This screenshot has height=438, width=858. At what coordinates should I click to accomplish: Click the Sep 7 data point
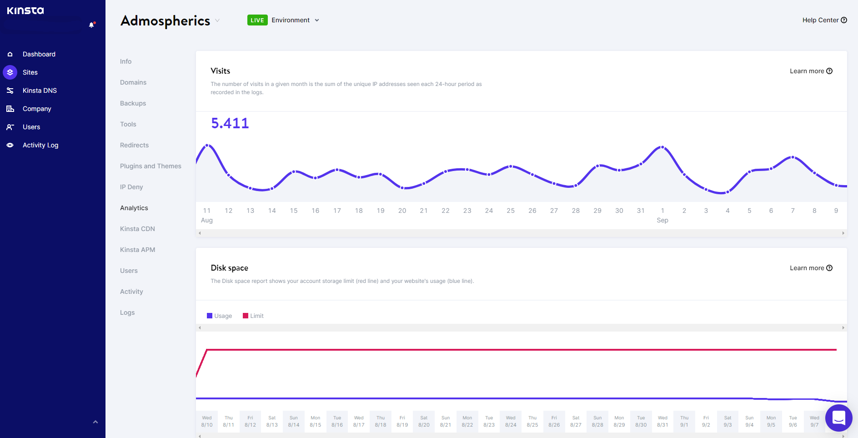click(x=793, y=157)
